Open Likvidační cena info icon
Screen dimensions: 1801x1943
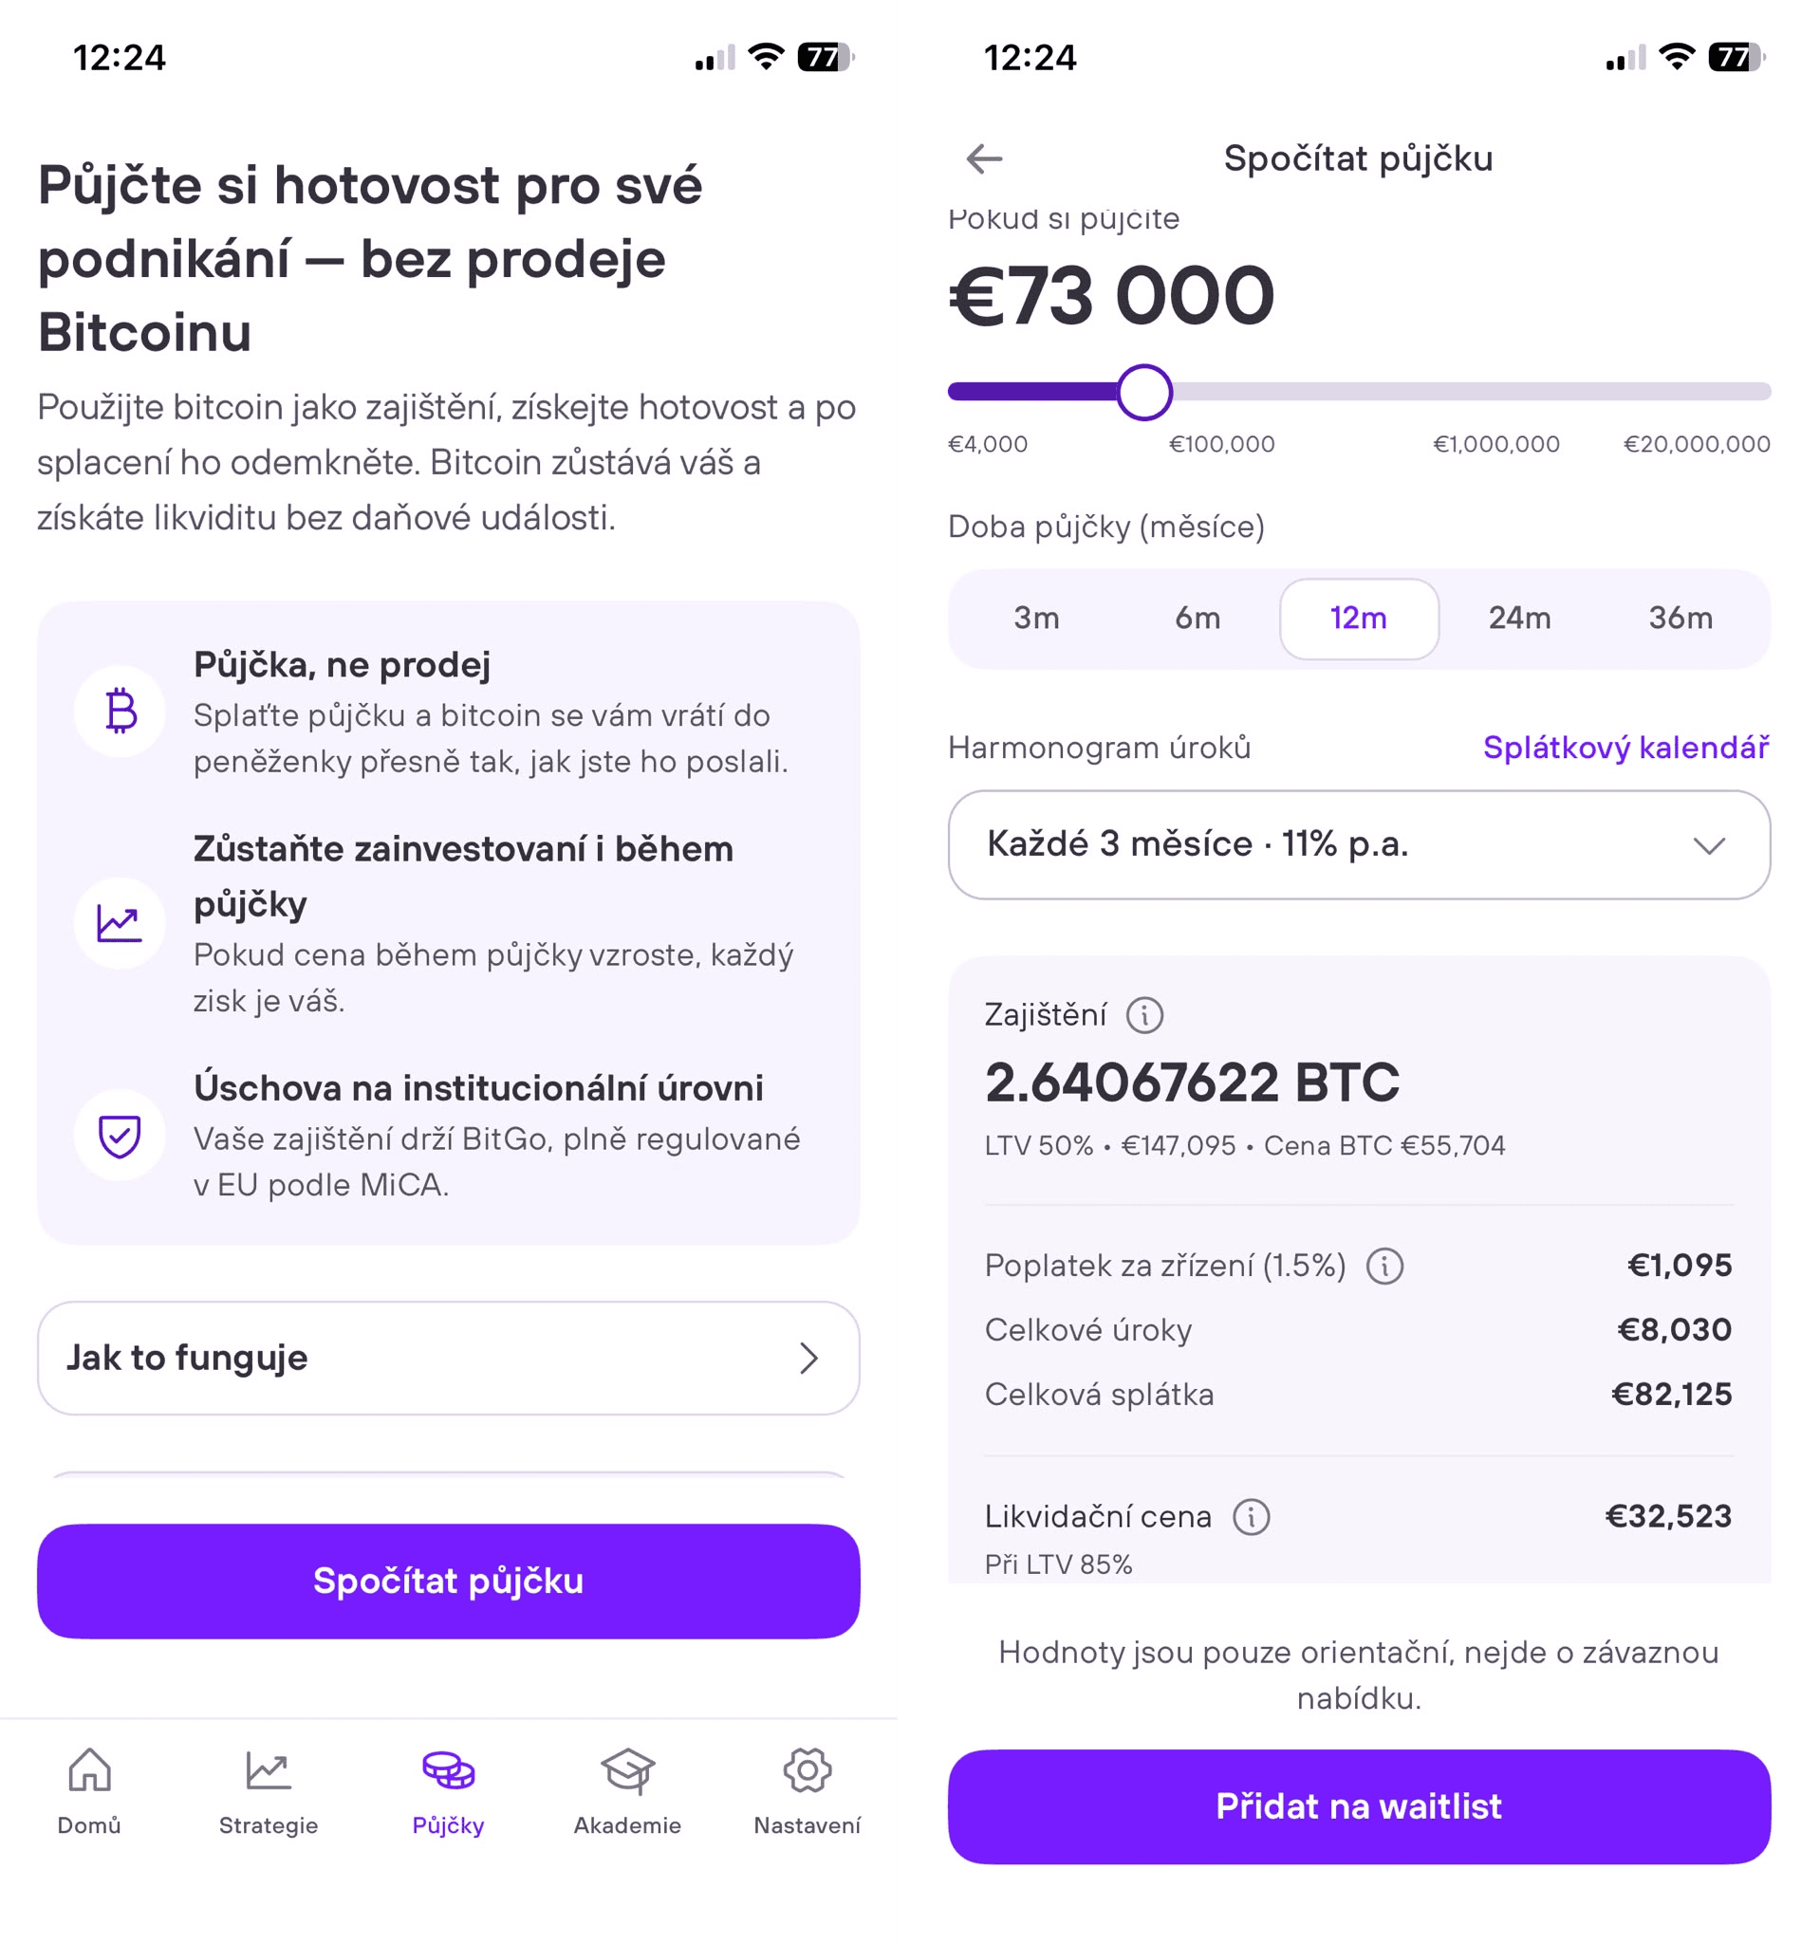click(1252, 1517)
